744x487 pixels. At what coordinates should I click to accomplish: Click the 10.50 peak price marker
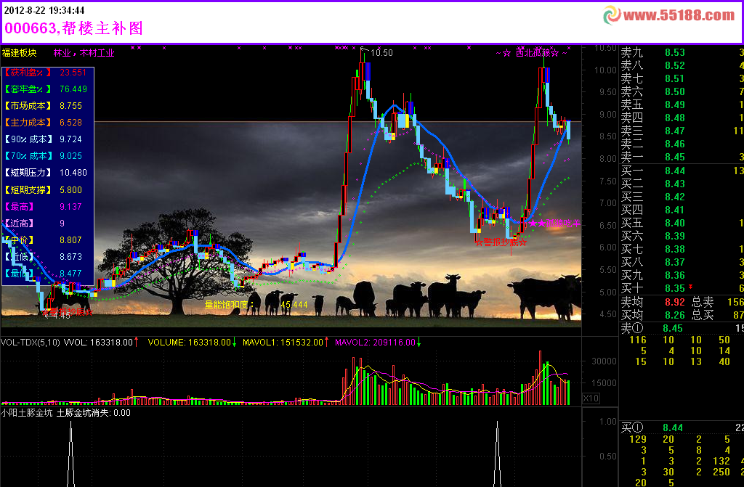coord(381,53)
